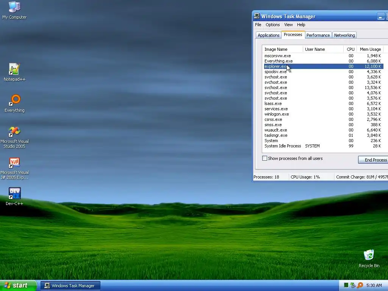Click the green Task Manager CPU tray icon

[346, 285]
